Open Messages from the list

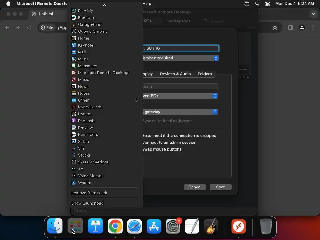click(x=104, y=66)
